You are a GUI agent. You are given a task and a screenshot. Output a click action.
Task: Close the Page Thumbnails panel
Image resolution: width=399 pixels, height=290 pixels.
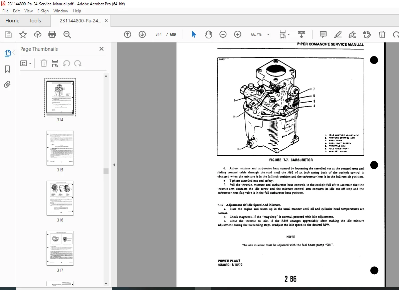(102, 49)
